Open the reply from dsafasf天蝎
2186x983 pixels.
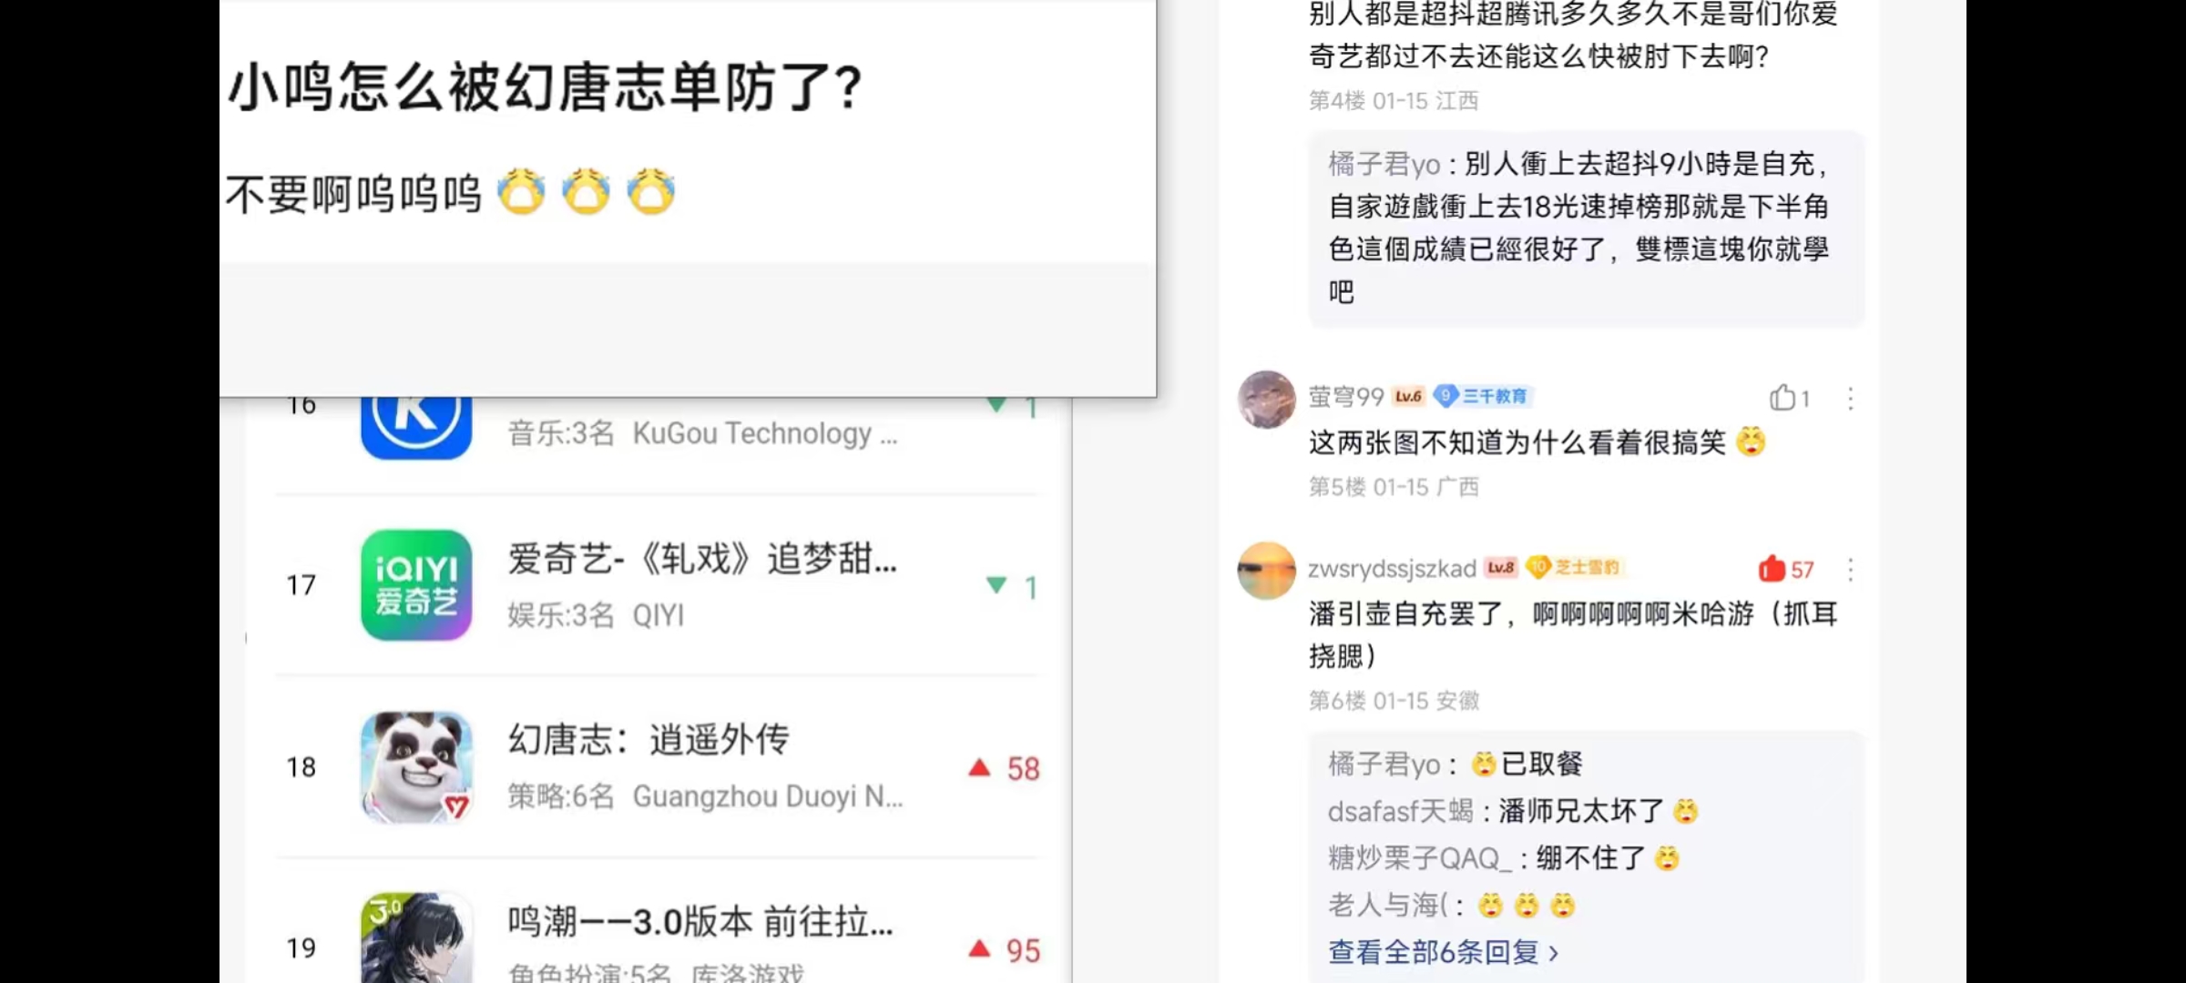[1513, 811]
